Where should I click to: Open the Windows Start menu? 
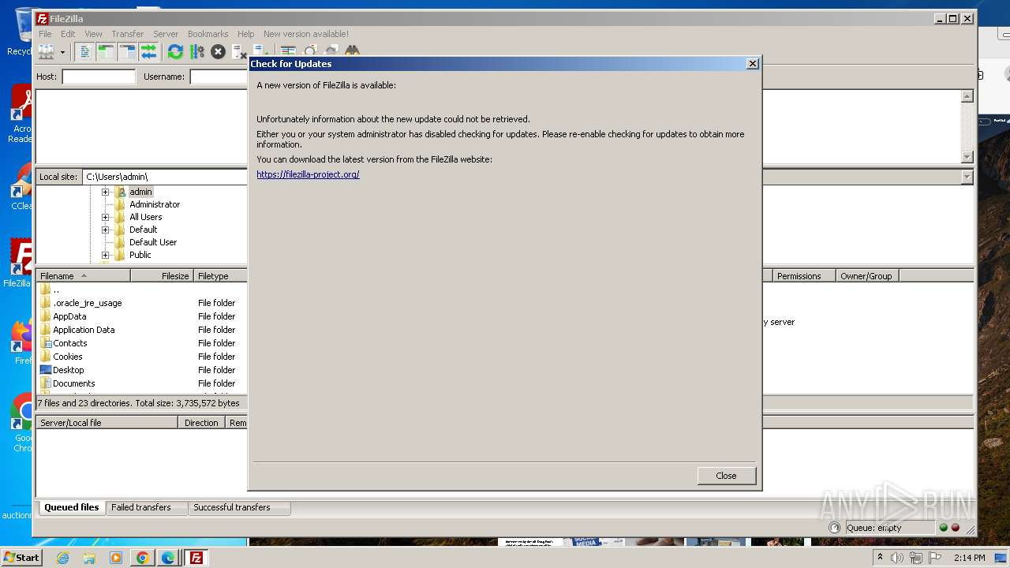click(21, 558)
